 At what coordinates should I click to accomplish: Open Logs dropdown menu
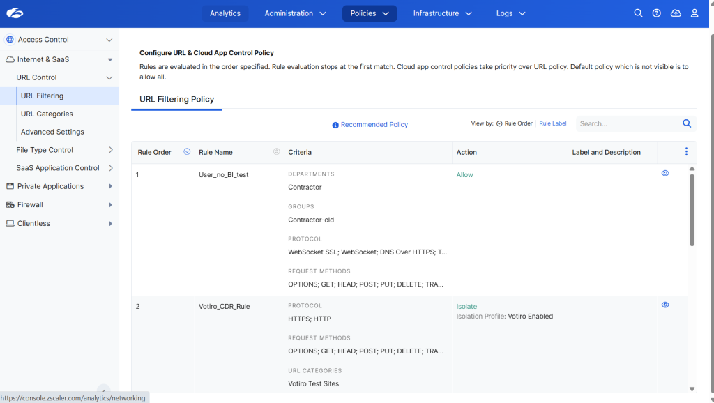510,13
